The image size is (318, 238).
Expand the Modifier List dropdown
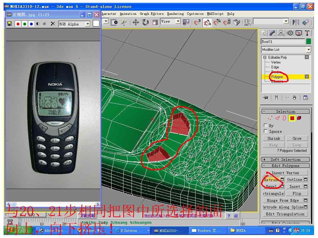point(308,50)
